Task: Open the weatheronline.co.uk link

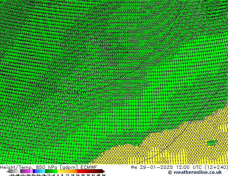Action: [x=195, y=172]
